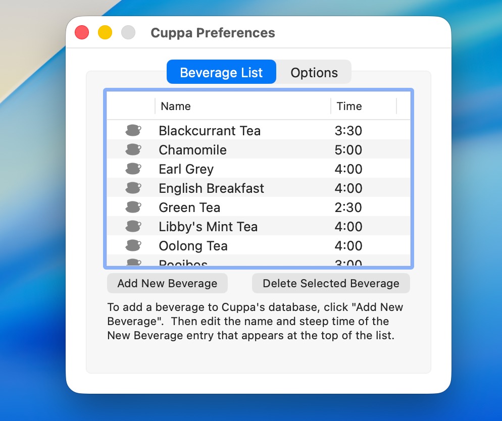Click the partially visible Rooibos teacup icon
This screenshot has width=502, height=421.
point(133,262)
